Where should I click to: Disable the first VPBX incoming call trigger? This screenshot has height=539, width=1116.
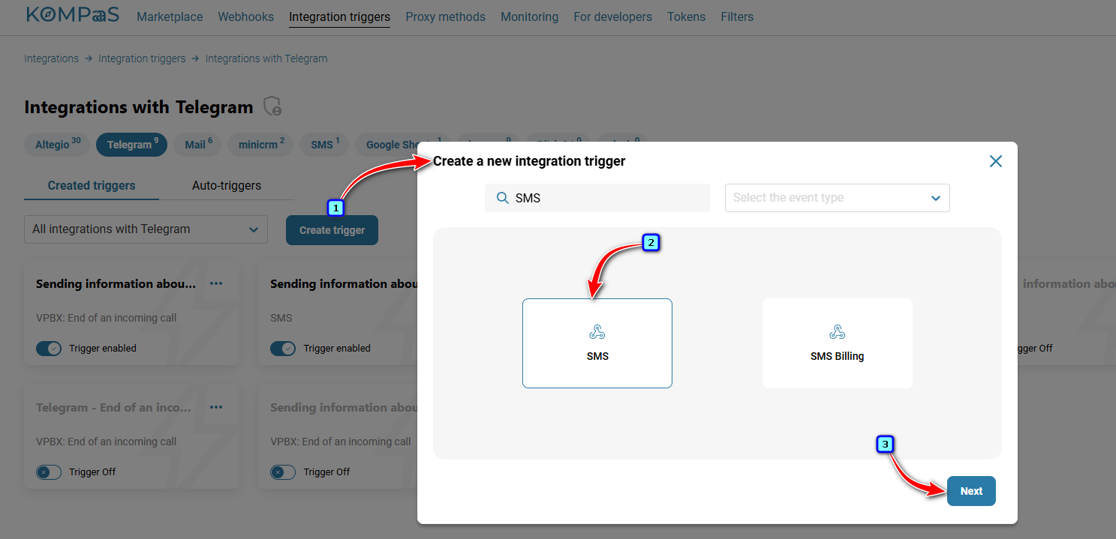coord(49,348)
